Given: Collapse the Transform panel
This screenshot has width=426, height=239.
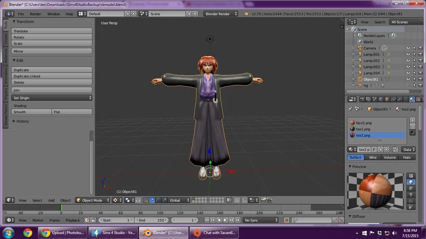Looking at the screenshot, I should click(x=14, y=22).
